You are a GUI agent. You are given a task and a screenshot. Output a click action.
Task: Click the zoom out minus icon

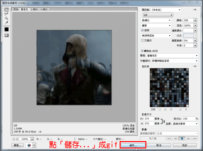tap(13, 139)
